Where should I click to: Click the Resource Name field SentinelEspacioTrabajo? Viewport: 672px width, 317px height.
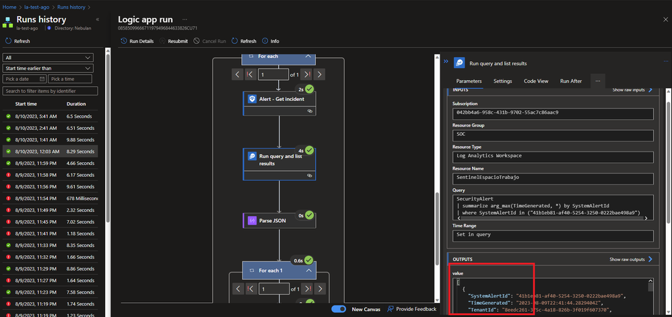(553, 178)
